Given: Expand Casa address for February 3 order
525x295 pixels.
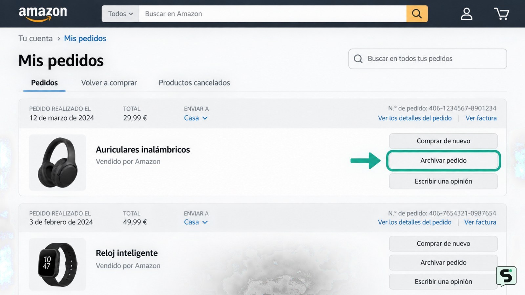Looking at the screenshot, I should pos(196,222).
